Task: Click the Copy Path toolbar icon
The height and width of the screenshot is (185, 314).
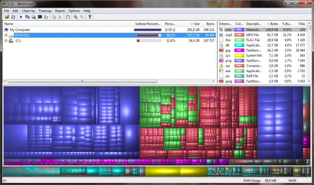Action: (27, 17)
